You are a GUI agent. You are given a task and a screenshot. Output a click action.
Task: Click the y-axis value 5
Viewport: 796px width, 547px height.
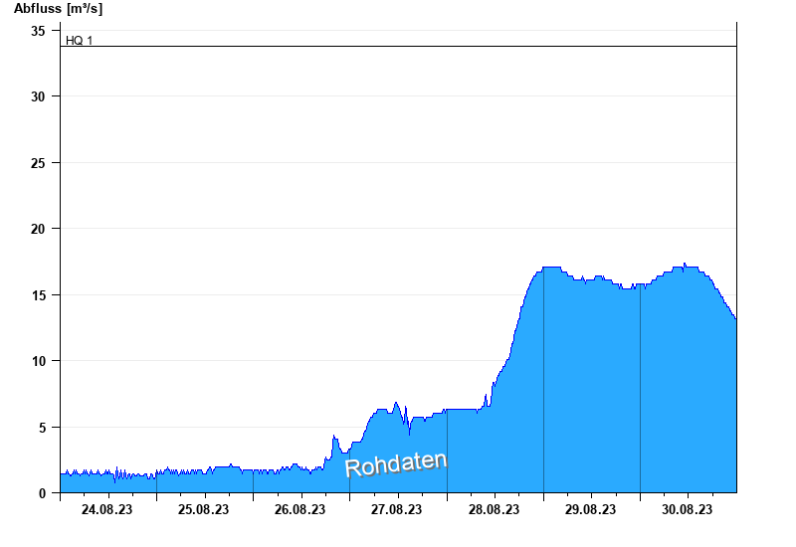(x=42, y=428)
